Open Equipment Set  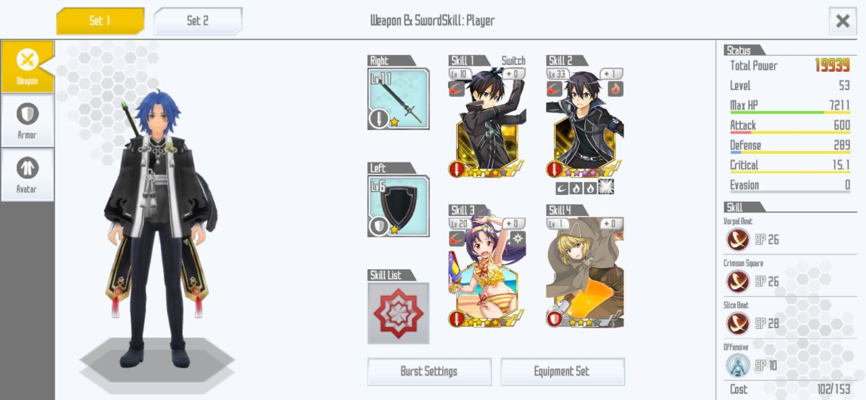click(x=562, y=372)
